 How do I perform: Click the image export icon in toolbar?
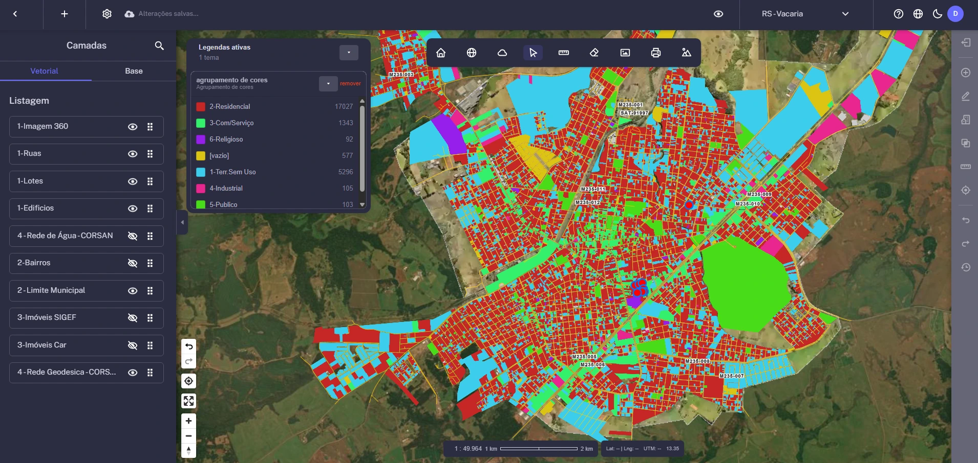[625, 53]
